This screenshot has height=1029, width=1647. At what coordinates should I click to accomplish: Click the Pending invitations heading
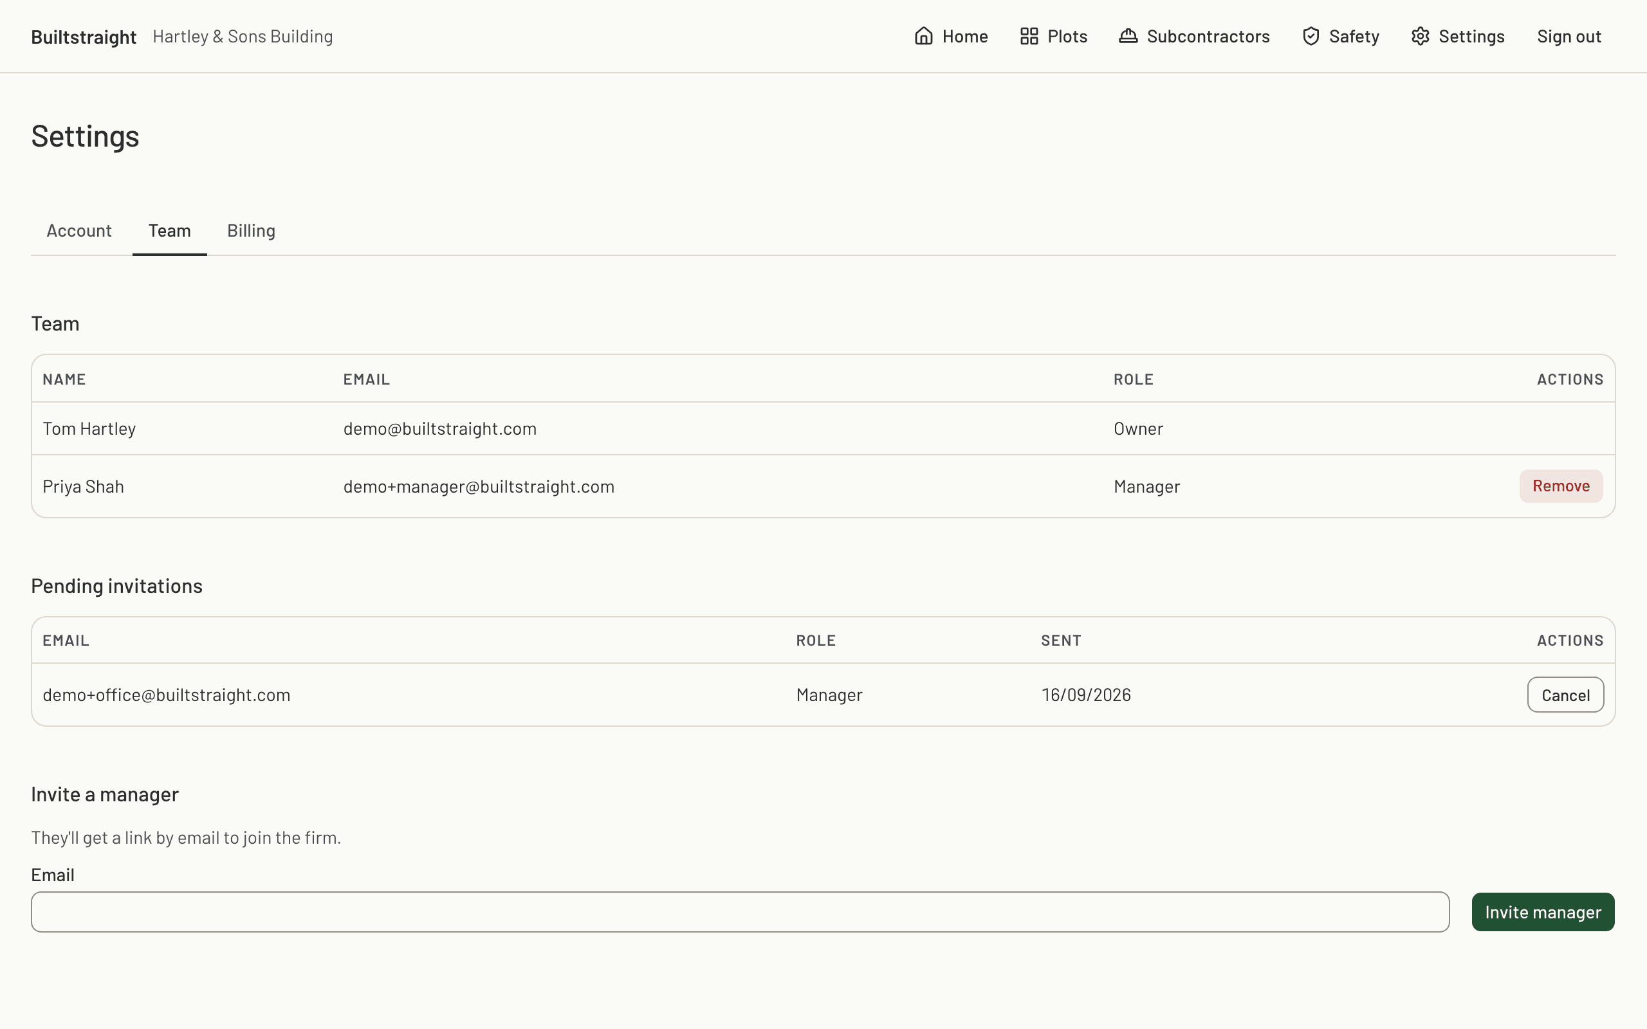click(x=116, y=586)
